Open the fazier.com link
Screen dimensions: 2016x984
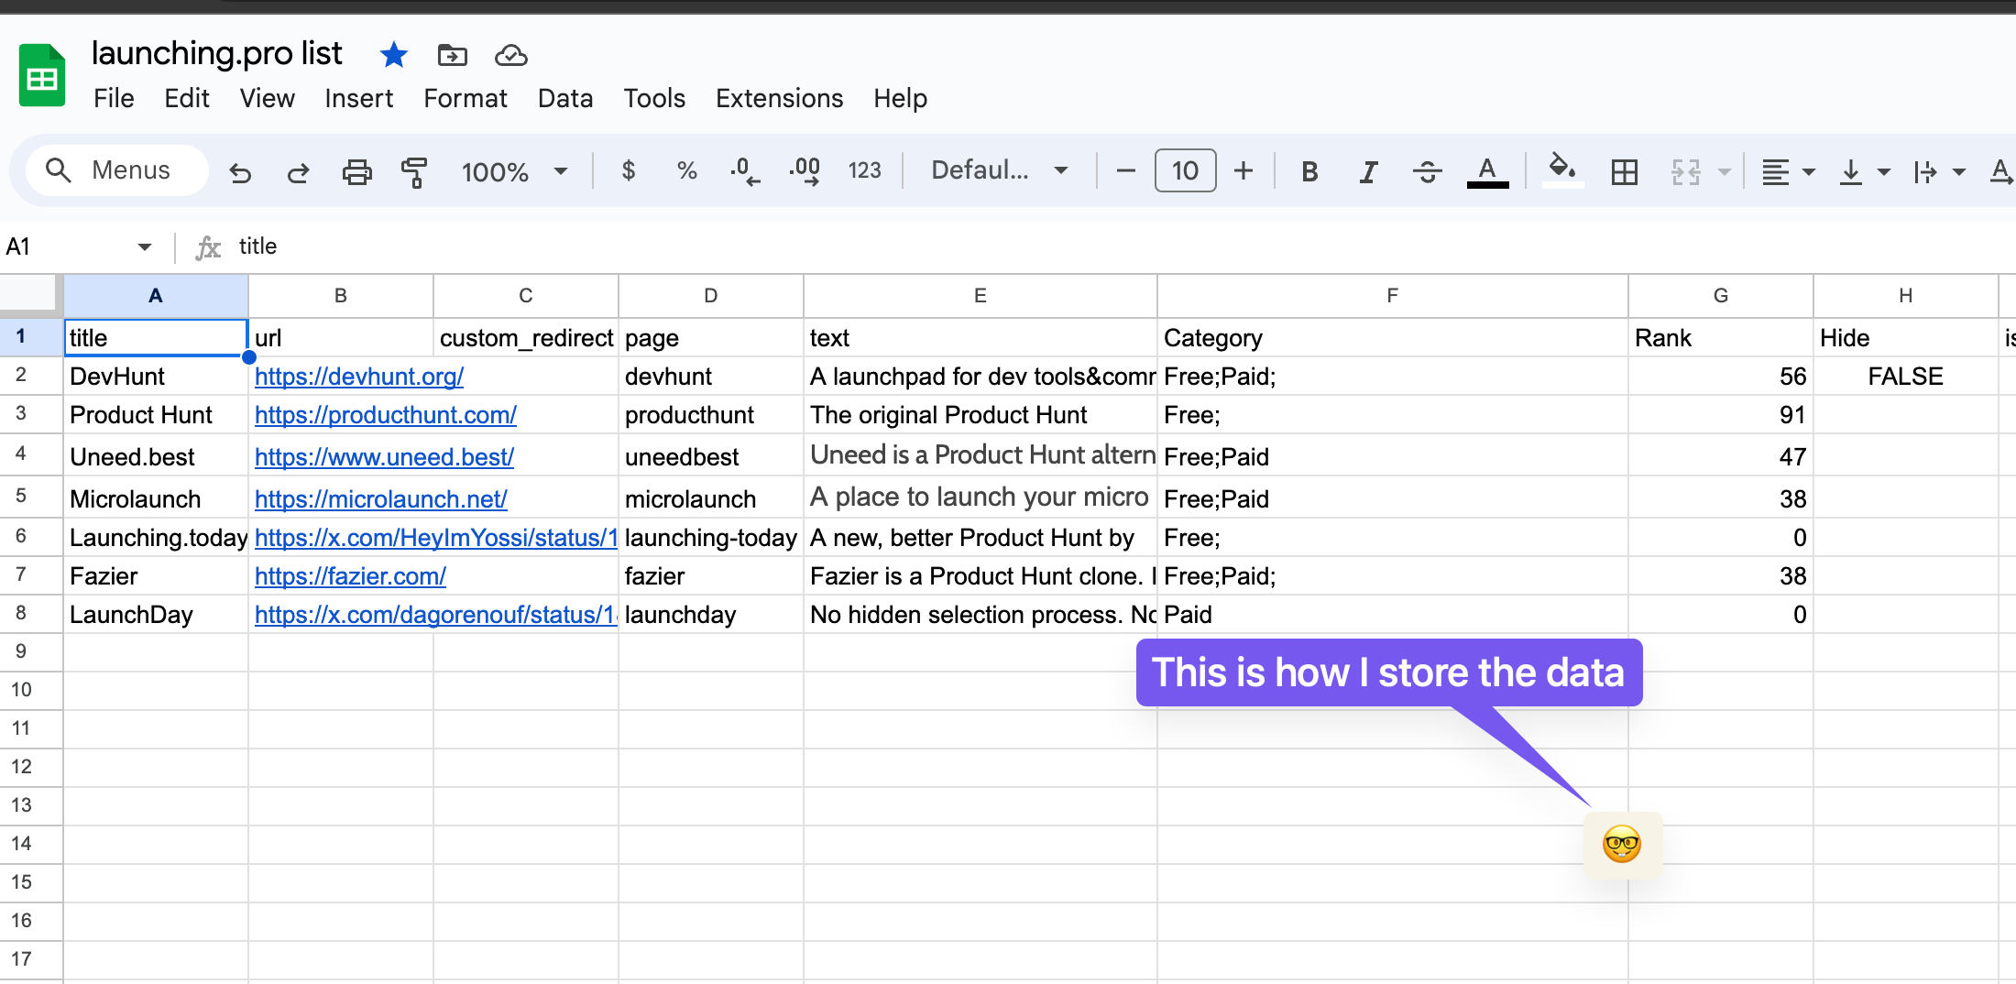coord(350,576)
